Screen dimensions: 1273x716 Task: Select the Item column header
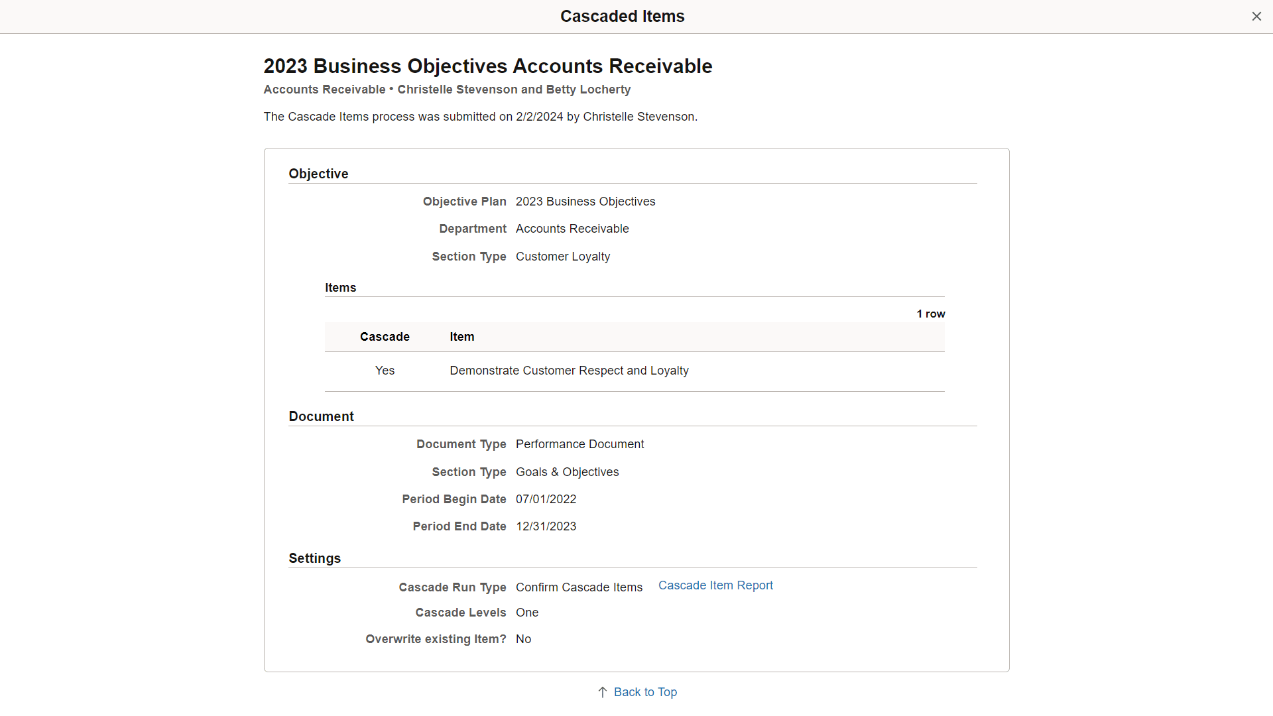pyautogui.click(x=461, y=337)
